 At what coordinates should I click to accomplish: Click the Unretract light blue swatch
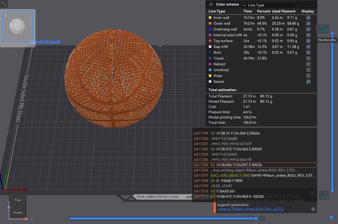(x=210, y=70)
